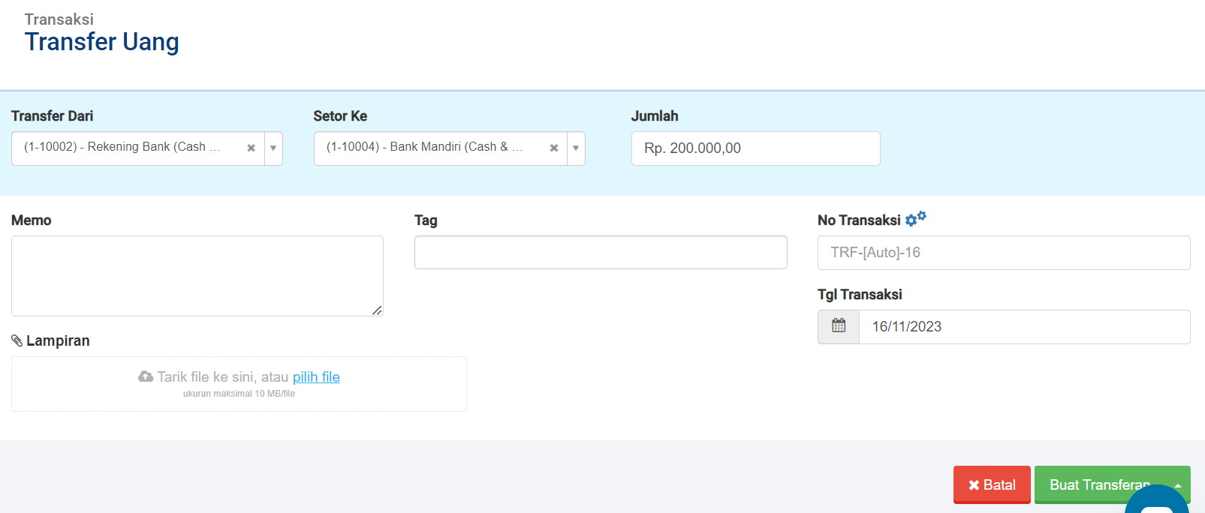This screenshot has height=513, width=1205.
Task: Click the cloud upload icon
Action: 146,376
